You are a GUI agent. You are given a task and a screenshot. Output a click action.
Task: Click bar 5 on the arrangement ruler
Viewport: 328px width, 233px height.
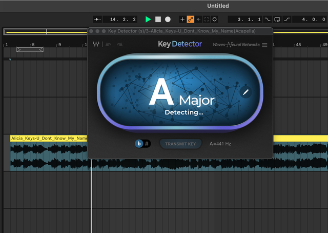(x=33, y=45)
